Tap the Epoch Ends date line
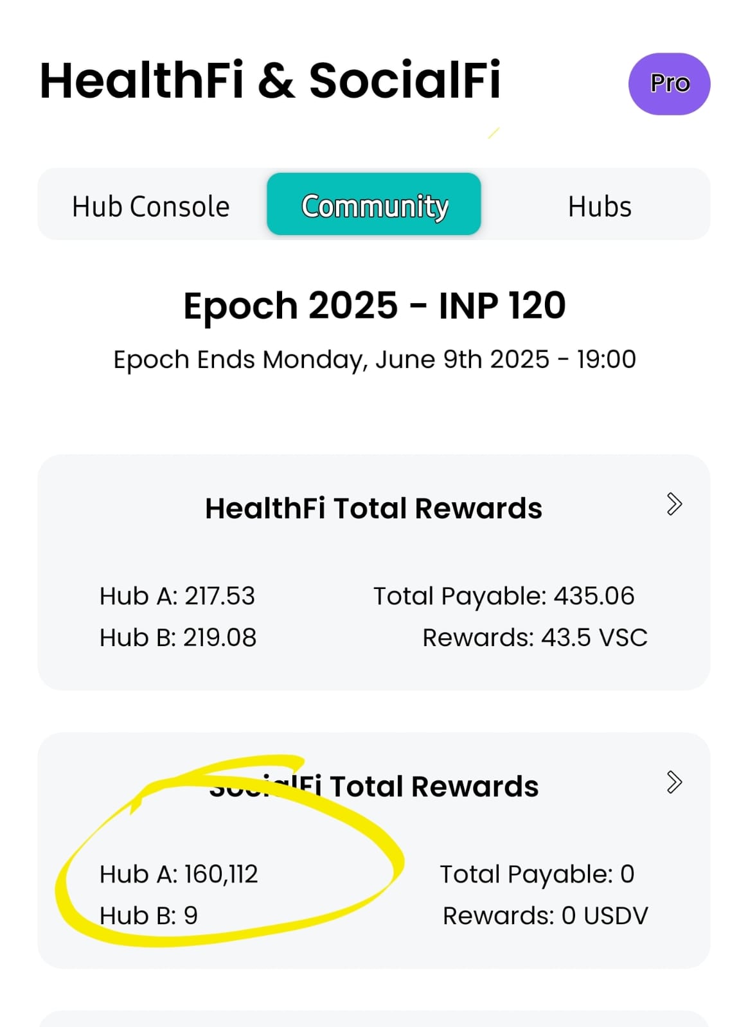 pyautogui.click(x=375, y=360)
